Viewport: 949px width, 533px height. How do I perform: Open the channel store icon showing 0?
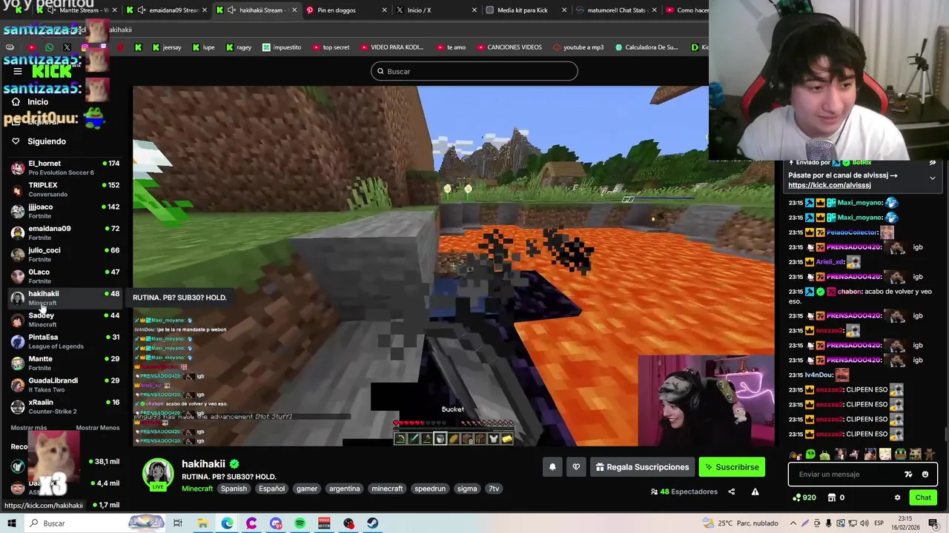click(836, 497)
